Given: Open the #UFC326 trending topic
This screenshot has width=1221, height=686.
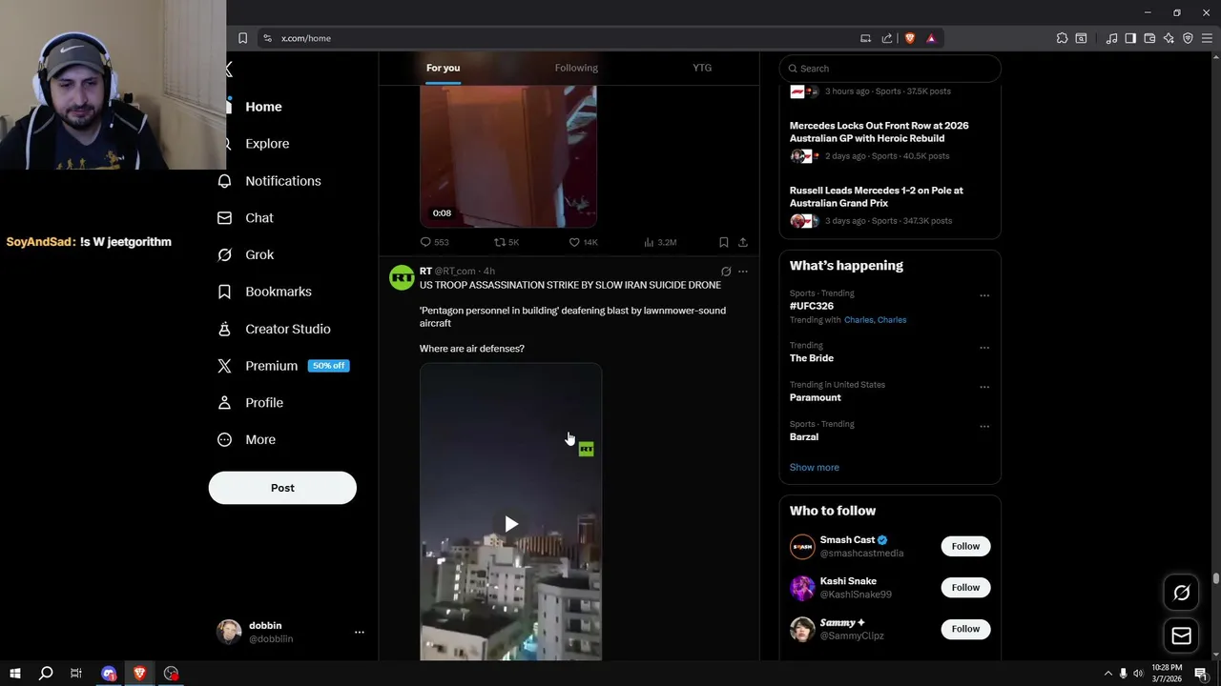Looking at the screenshot, I should click(x=812, y=306).
